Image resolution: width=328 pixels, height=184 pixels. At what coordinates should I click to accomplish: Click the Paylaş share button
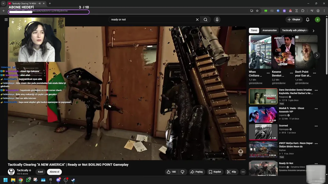[x=197, y=172]
